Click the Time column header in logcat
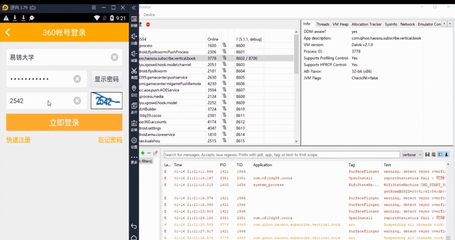455x240 pixels. (178, 165)
